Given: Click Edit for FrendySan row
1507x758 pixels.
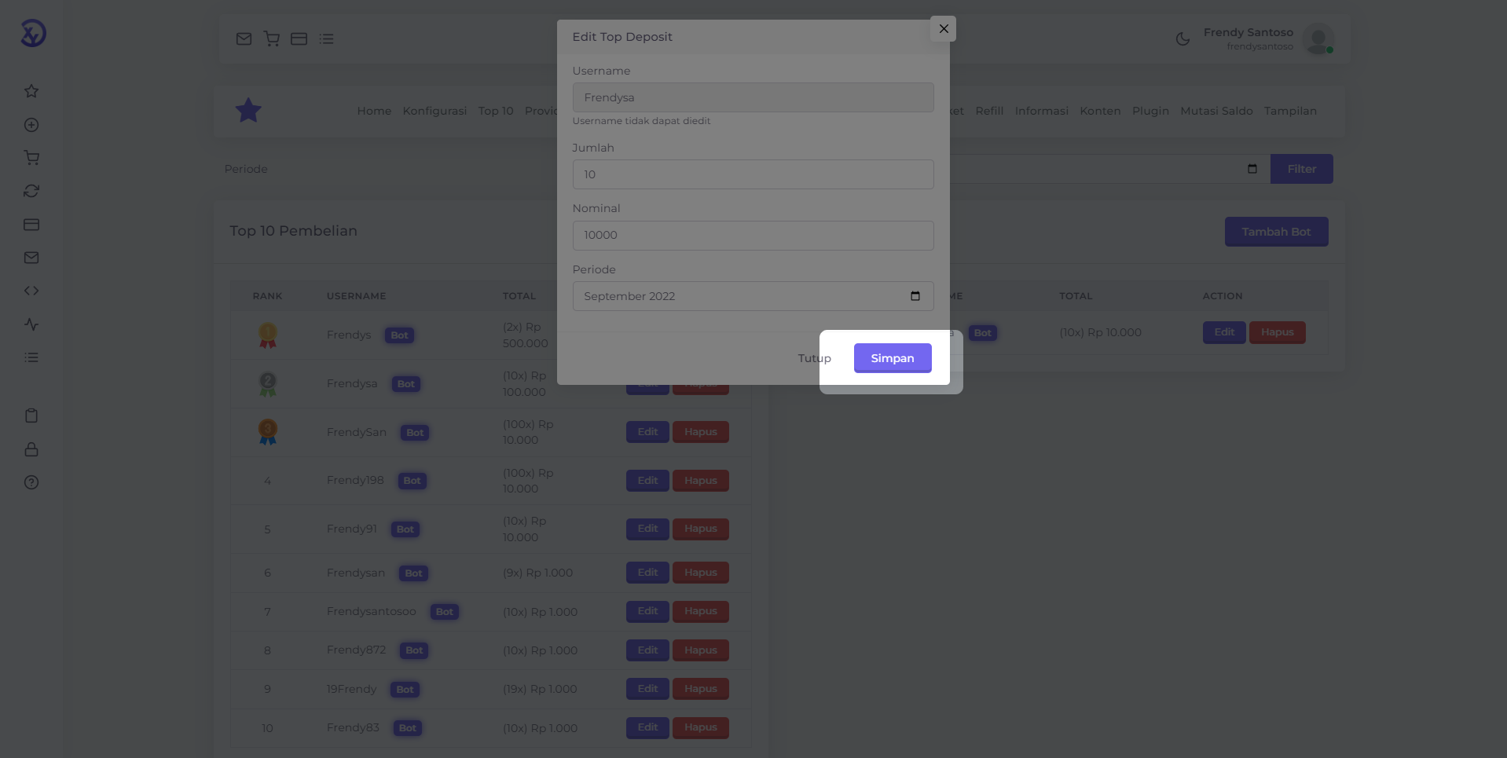Looking at the screenshot, I should (647, 432).
